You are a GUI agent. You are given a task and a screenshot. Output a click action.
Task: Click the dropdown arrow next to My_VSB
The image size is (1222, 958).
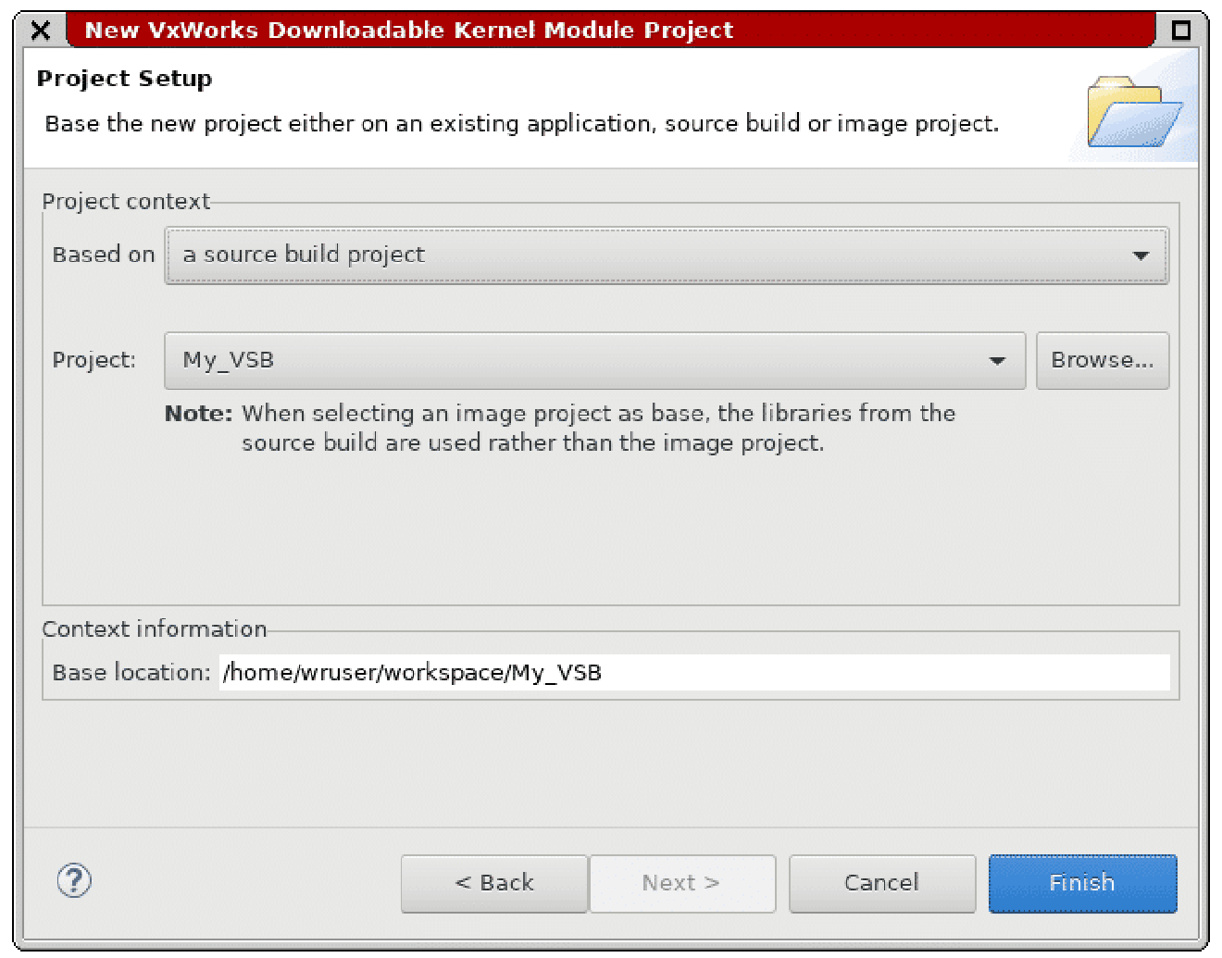997,360
